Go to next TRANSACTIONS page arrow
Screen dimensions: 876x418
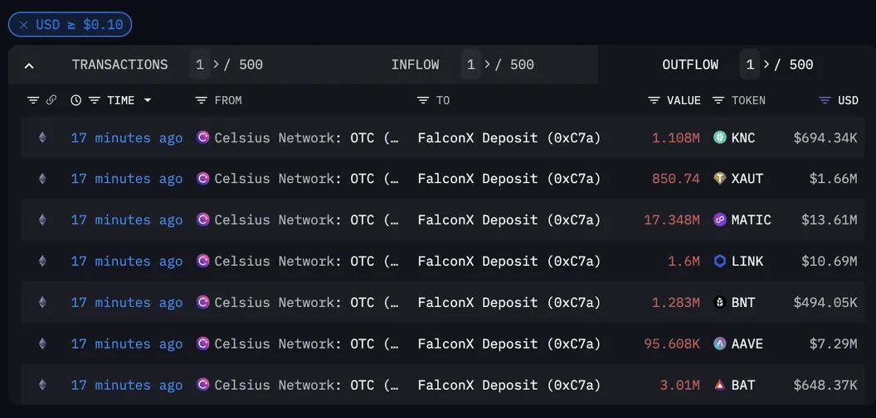coord(217,65)
